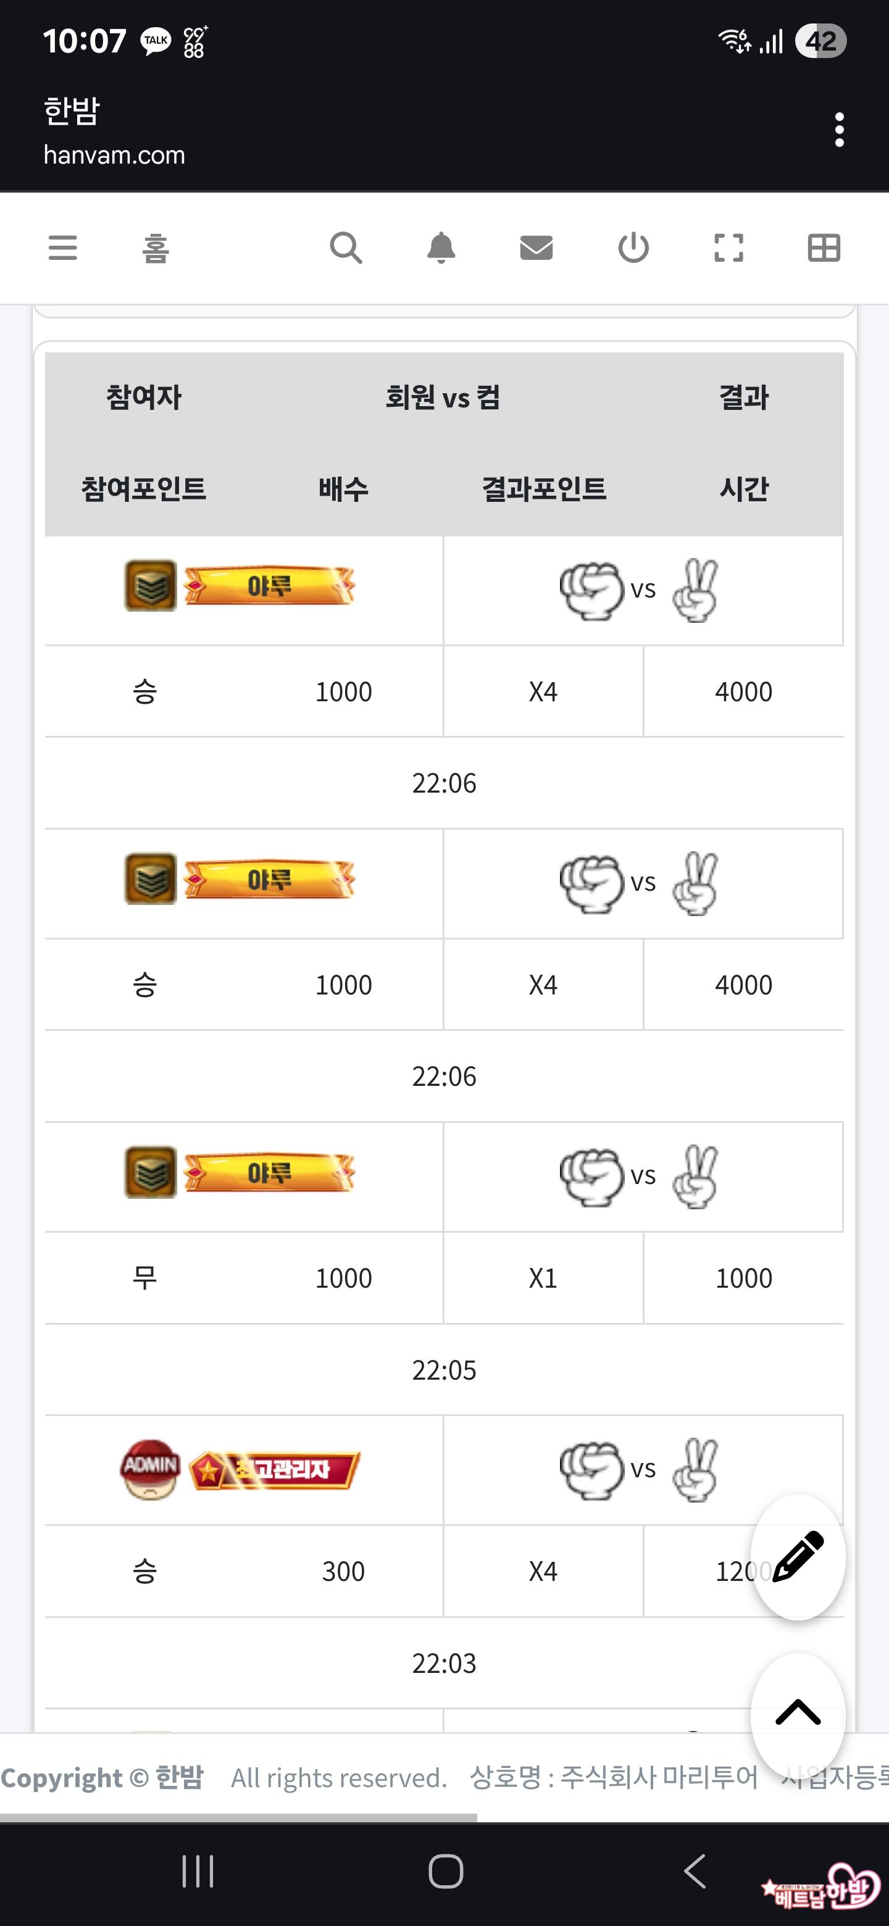Viewport: 889px width, 1926px height.
Task: Select the 참여자 column header
Action: click(x=144, y=397)
